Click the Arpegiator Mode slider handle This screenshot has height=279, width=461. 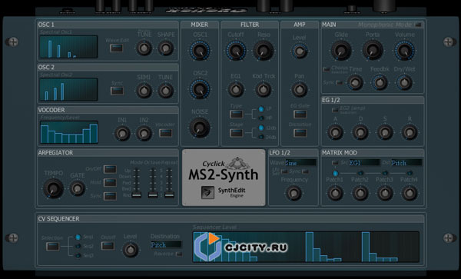[x=136, y=195]
